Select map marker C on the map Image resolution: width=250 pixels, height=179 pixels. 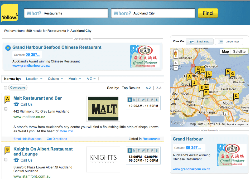pos(198,69)
